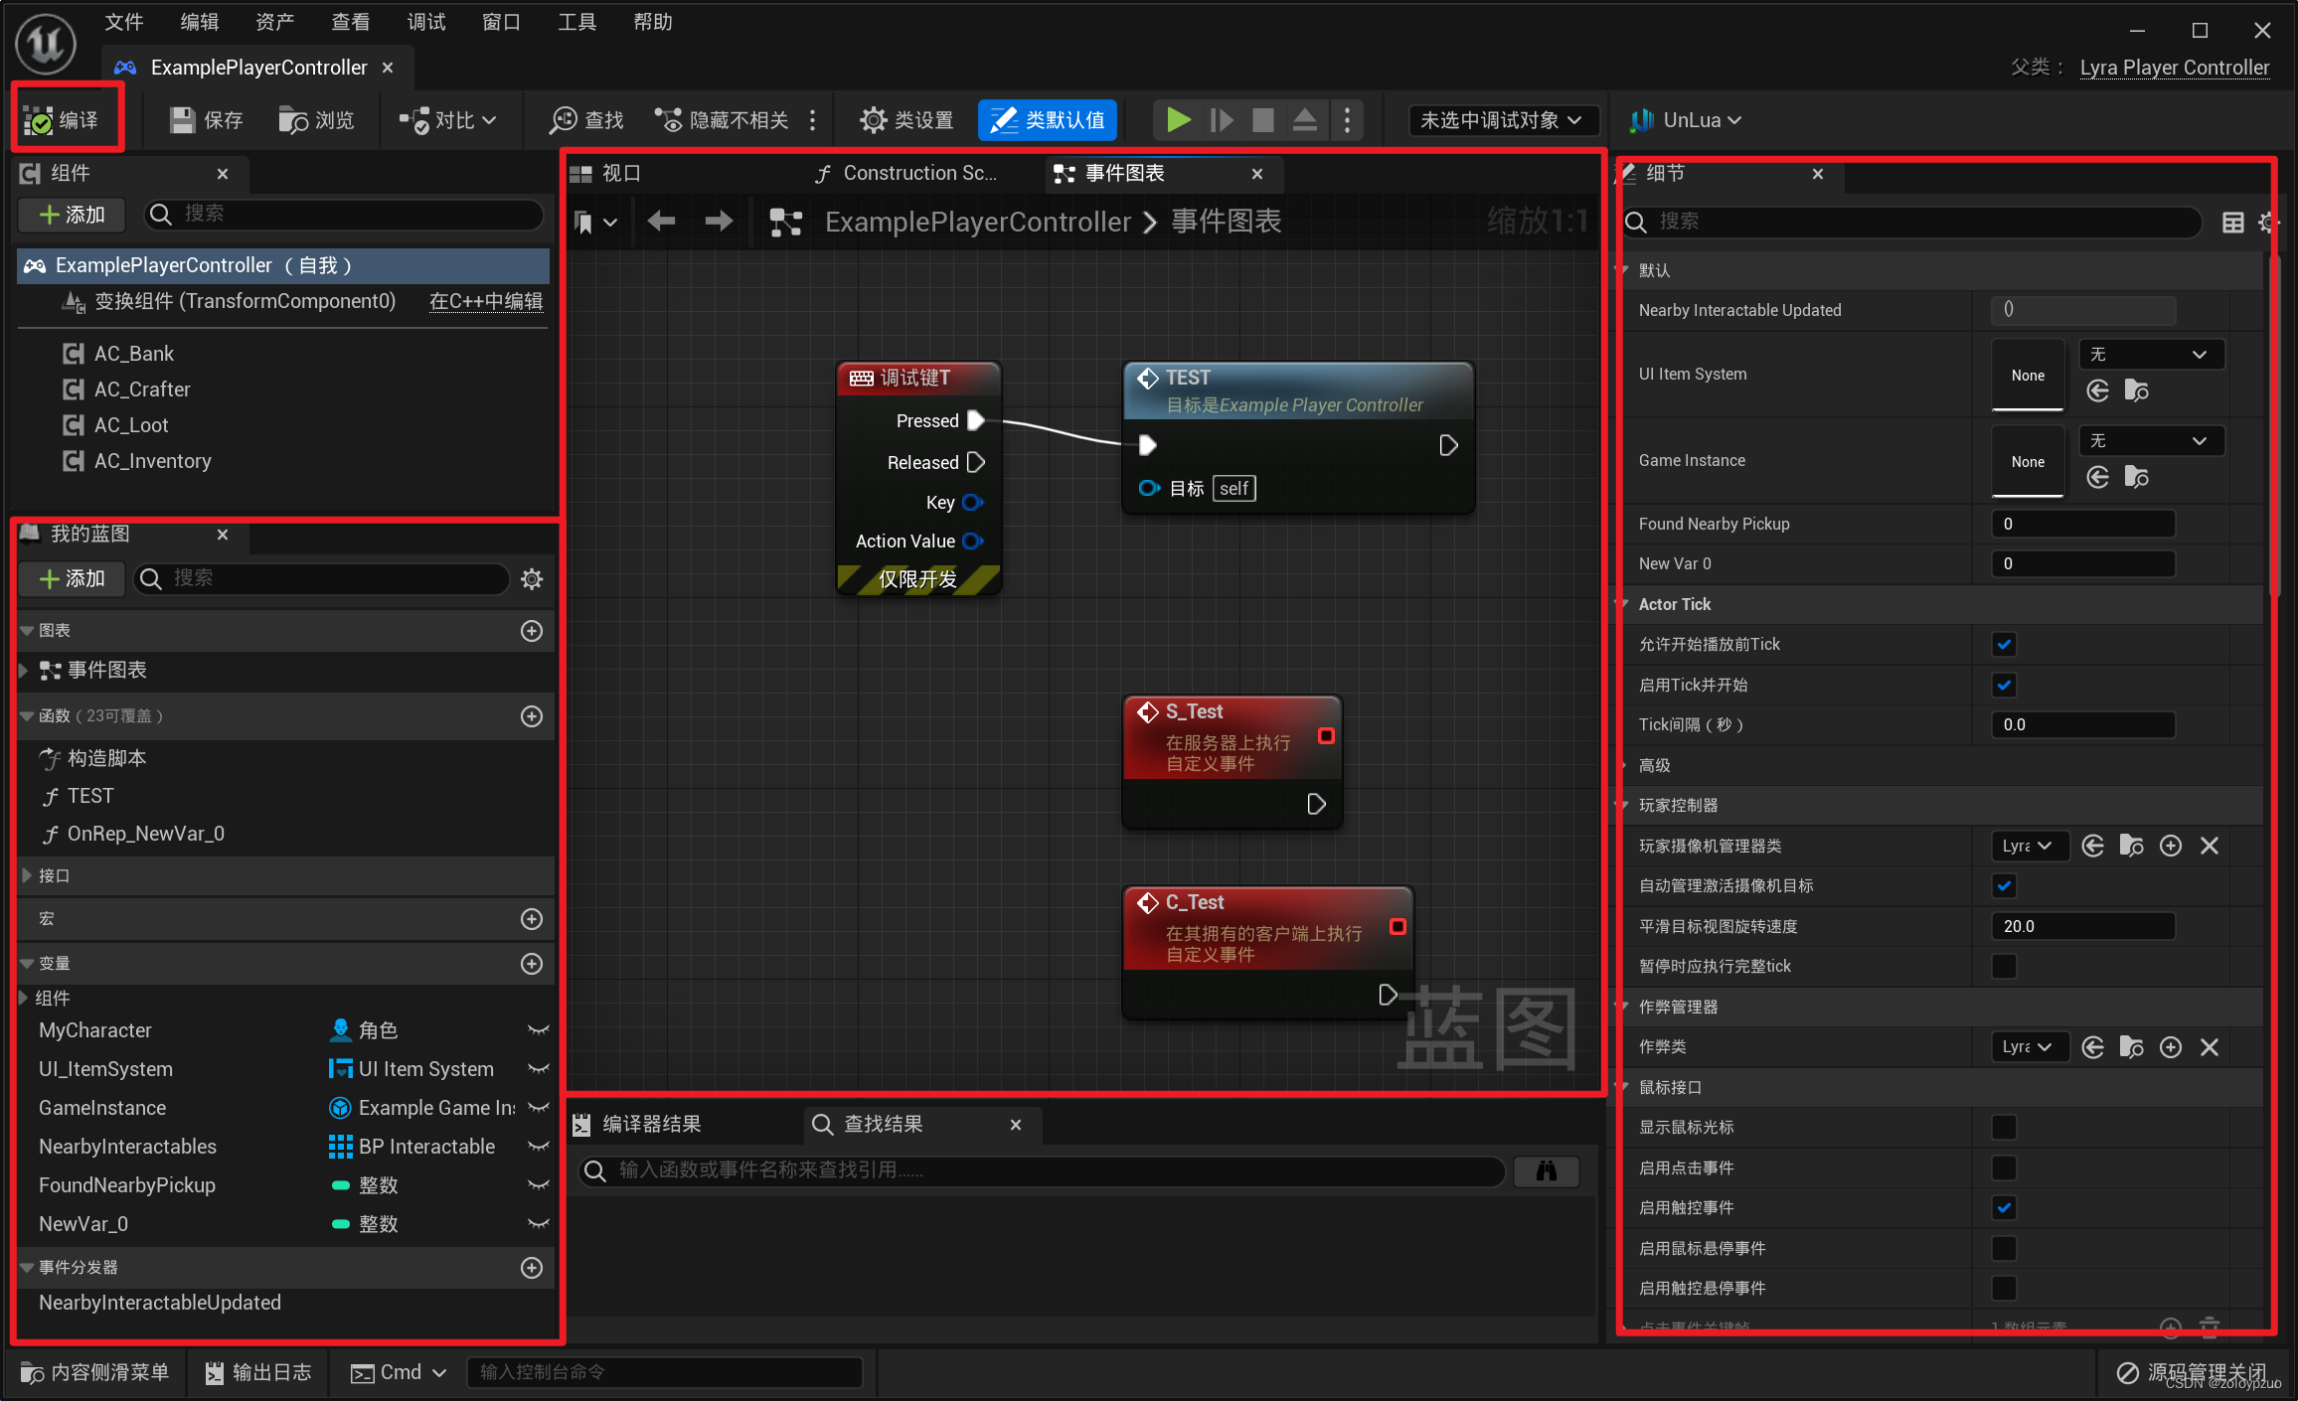Browse to UI Item System asset in content browser

[x=2136, y=390]
